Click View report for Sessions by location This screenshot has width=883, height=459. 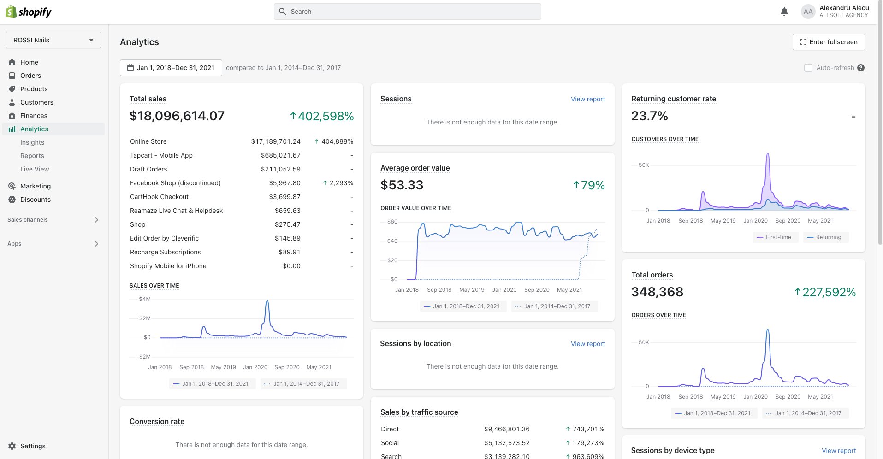587,344
